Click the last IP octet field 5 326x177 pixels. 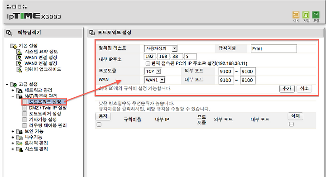click(x=190, y=57)
